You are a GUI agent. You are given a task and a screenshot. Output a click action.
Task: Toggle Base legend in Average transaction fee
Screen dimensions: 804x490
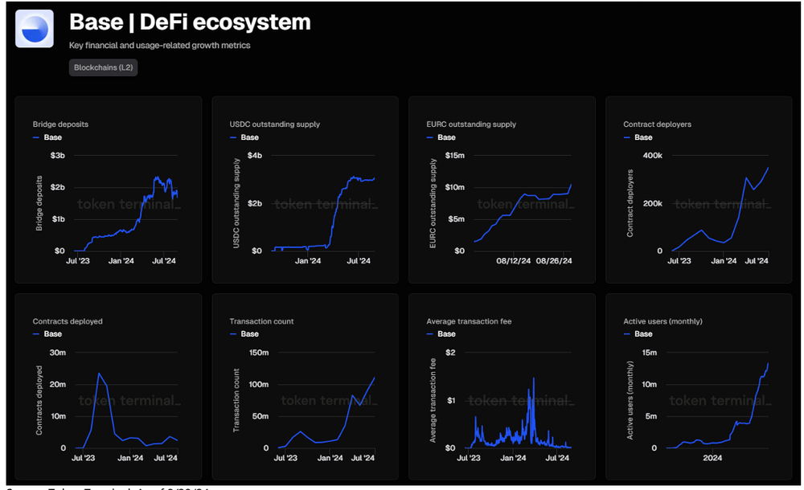tap(441, 334)
